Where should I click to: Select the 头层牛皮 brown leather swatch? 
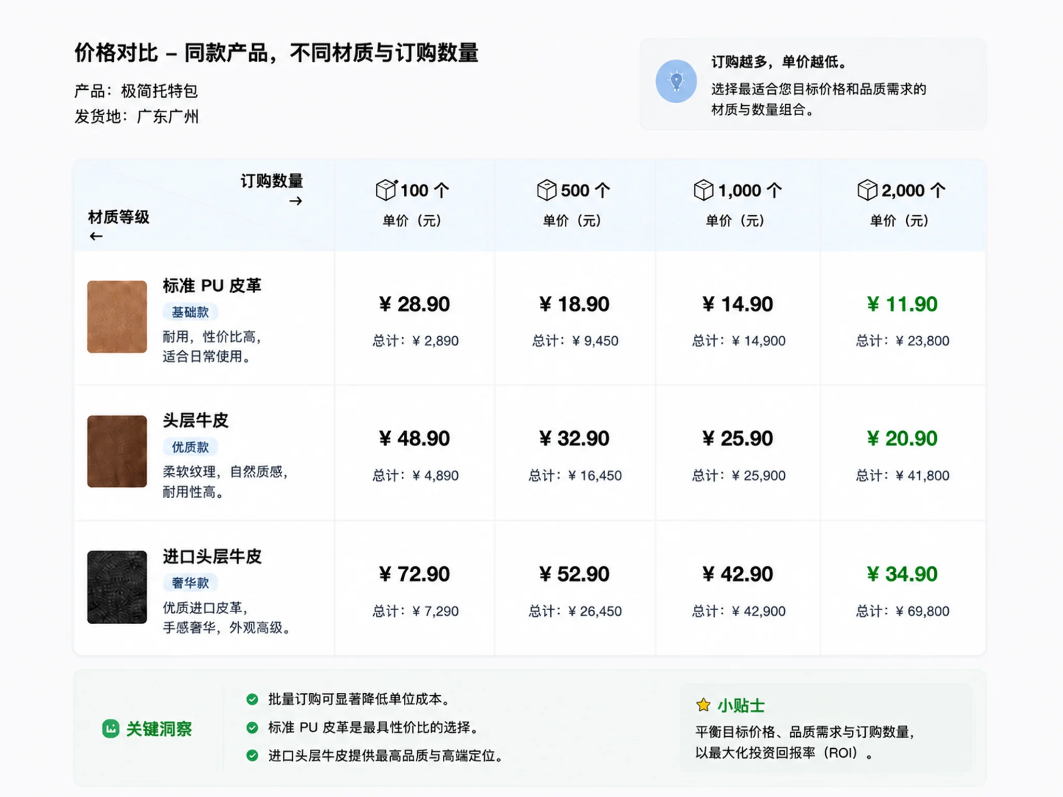click(117, 451)
